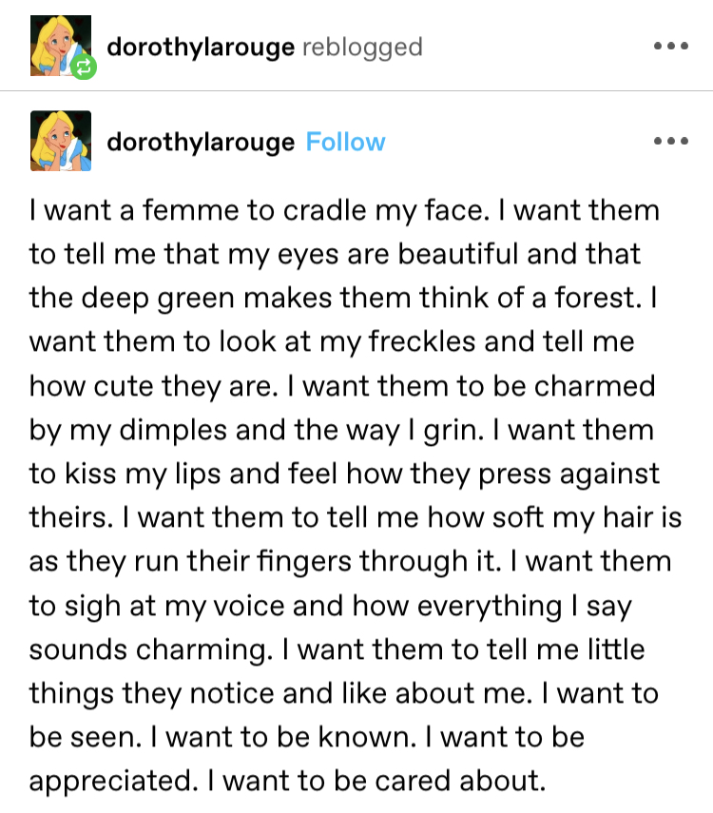This screenshot has height=813, width=713.
Task: Follow dorothylarouge
Action: (x=345, y=142)
